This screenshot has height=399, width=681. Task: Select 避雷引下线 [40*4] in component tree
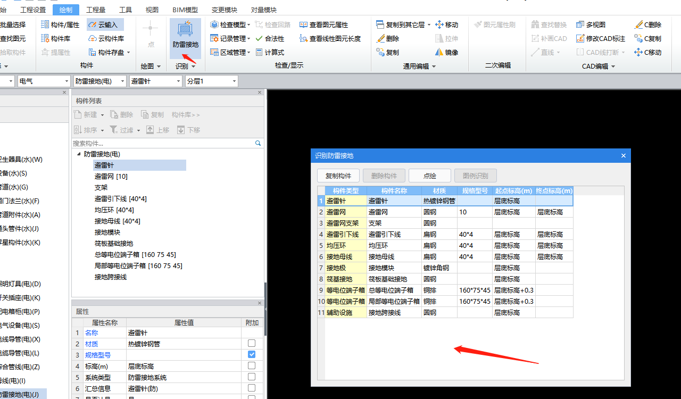tap(121, 198)
